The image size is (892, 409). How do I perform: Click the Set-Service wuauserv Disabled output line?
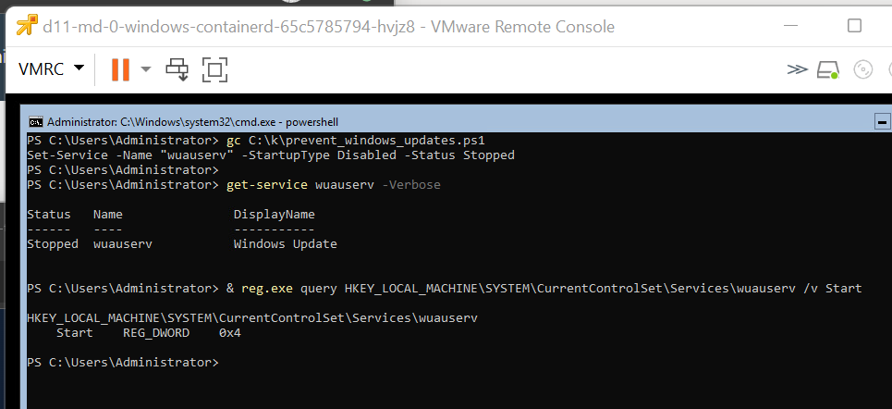(x=271, y=155)
